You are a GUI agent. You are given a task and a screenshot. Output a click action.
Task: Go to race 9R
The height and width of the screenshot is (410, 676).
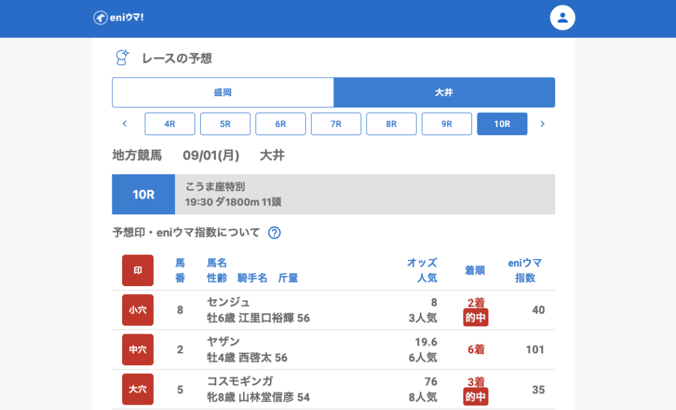click(447, 124)
